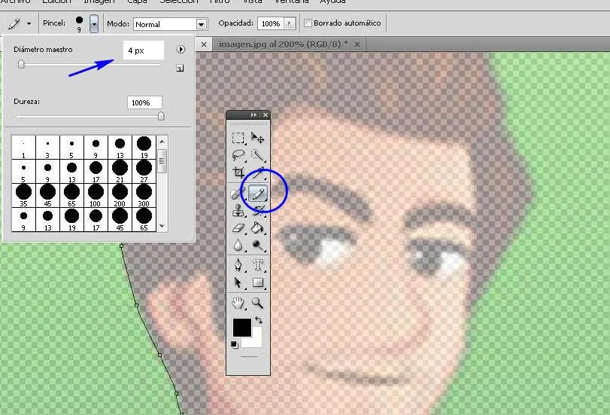Open the Imagen menu
The width and height of the screenshot is (610, 415).
99,2
